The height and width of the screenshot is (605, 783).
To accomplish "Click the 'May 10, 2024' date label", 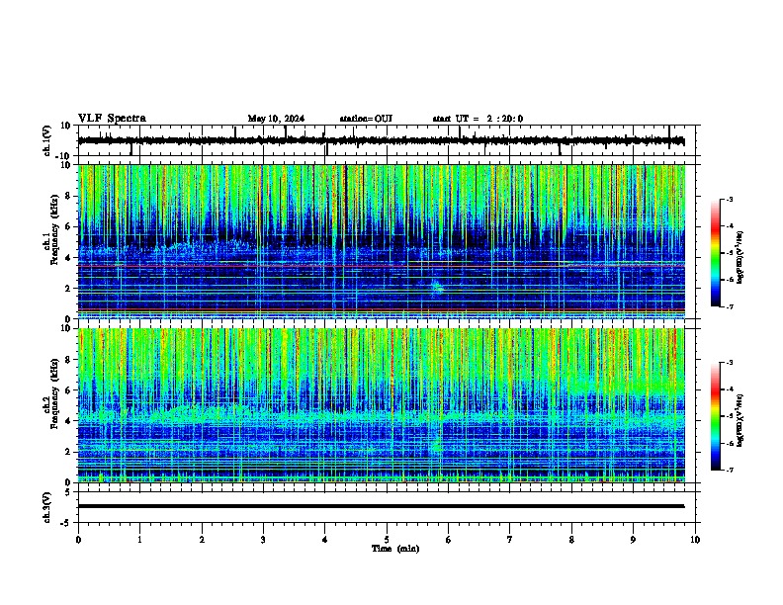I will [276, 119].
